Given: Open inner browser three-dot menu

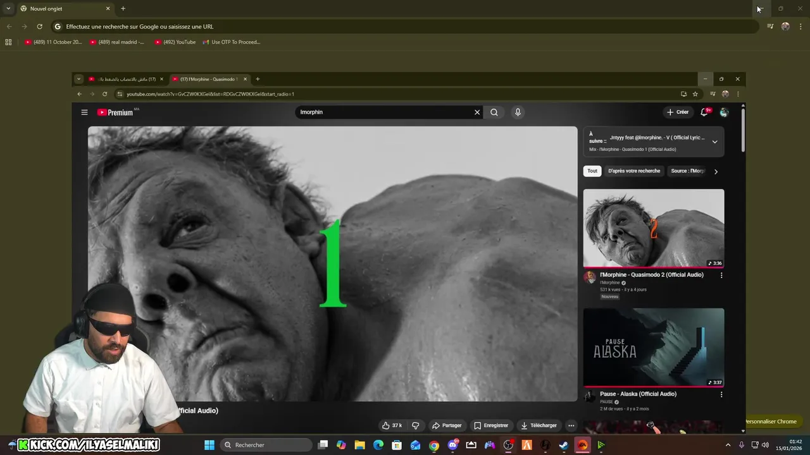Looking at the screenshot, I should 738,94.
